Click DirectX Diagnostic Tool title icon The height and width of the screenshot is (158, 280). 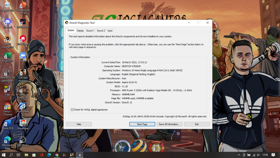(x=67, y=23)
